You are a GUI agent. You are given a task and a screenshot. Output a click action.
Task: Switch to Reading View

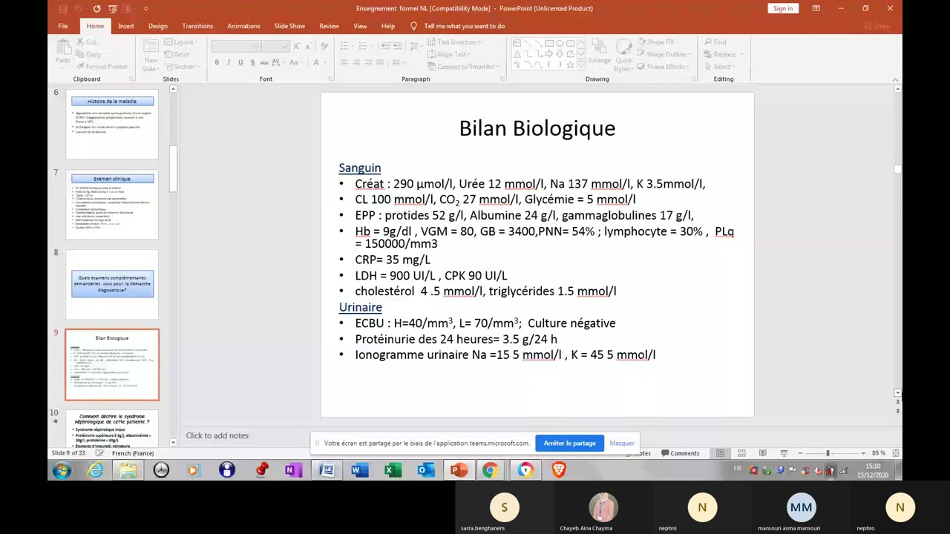click(762, 453)
